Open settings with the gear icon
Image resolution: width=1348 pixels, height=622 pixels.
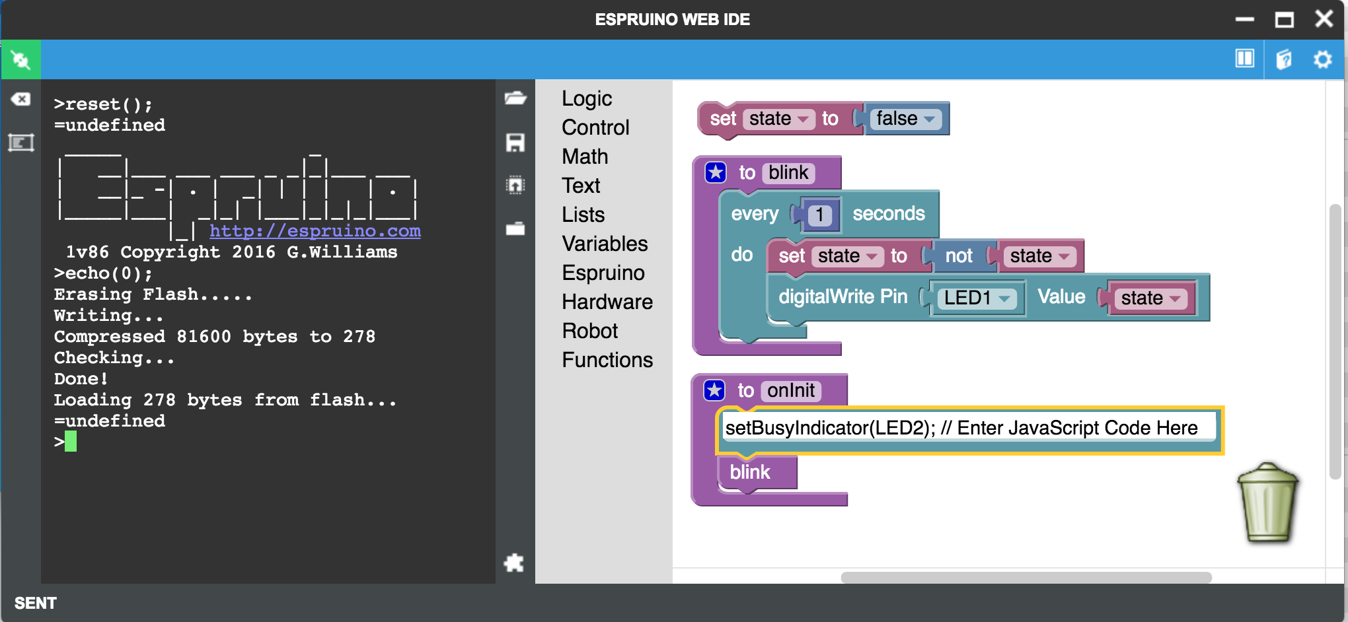(1322, 59)
